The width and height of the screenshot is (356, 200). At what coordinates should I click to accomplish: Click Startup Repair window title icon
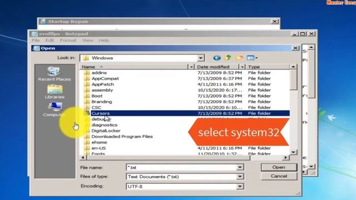click(x=43, y=22)
